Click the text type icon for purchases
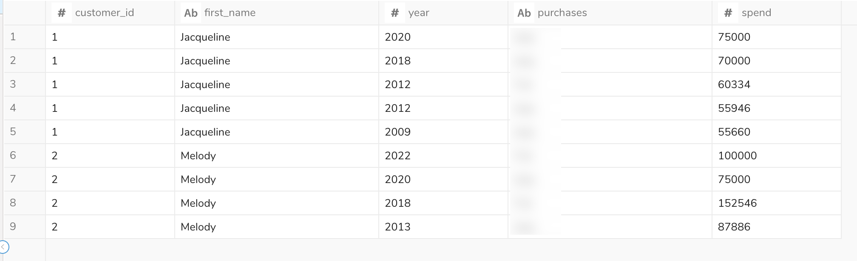Image resolution: width=857 pixels, height=261 pixels. (x=524, y=13)
